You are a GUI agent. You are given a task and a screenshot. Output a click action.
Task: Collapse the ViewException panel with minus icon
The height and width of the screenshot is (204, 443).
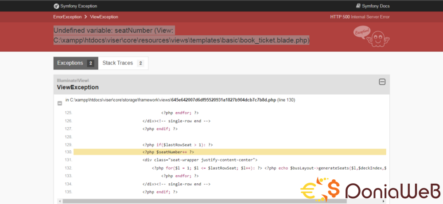pos(382,82)
